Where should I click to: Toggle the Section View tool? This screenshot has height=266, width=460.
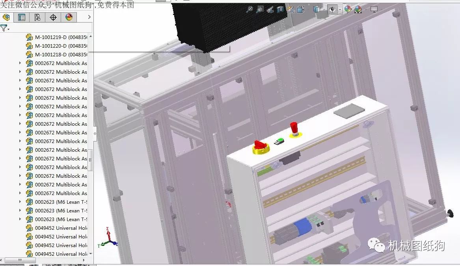pyautogui.click(x=280, y=10)
